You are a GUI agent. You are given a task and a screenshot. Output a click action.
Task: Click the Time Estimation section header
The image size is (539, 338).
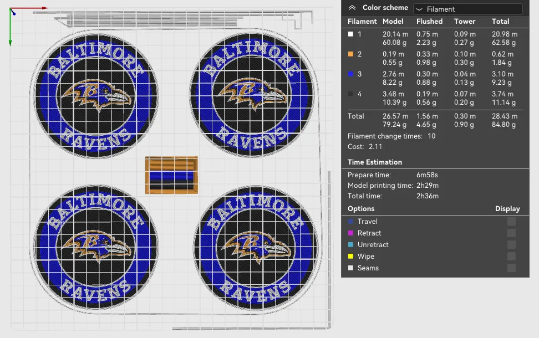(375, 162)
